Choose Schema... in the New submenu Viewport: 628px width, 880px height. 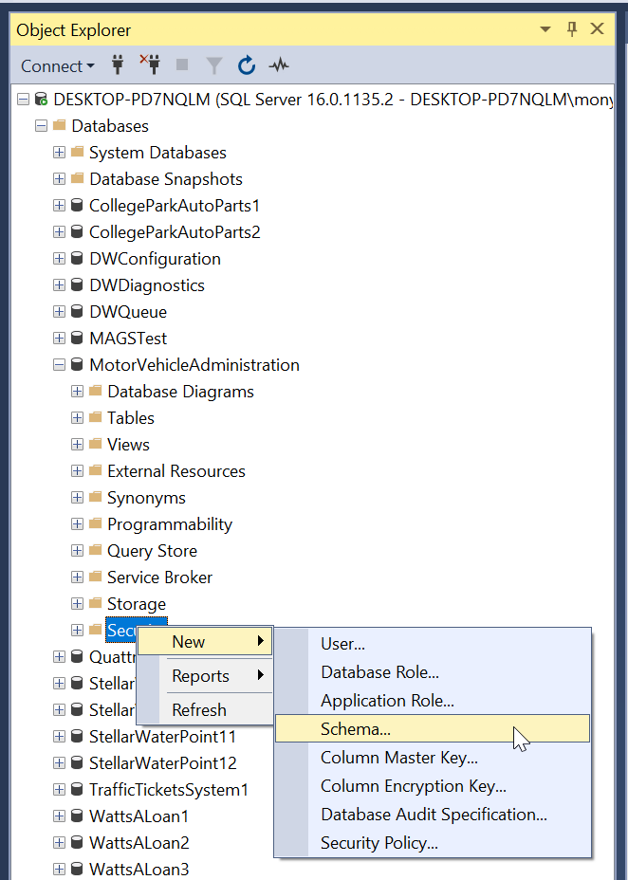[433, 728]
